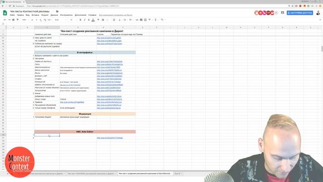The height and width of the screenshot is (182, 323).
Task: Open the Файл menu
Action: (12, 15)
